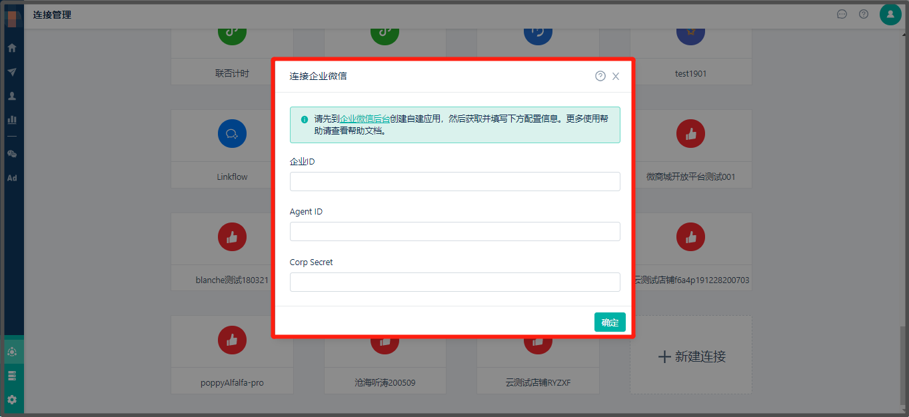
Task: Select the 微商城开放平台测试001 label
Action: (x=690, y=177)
